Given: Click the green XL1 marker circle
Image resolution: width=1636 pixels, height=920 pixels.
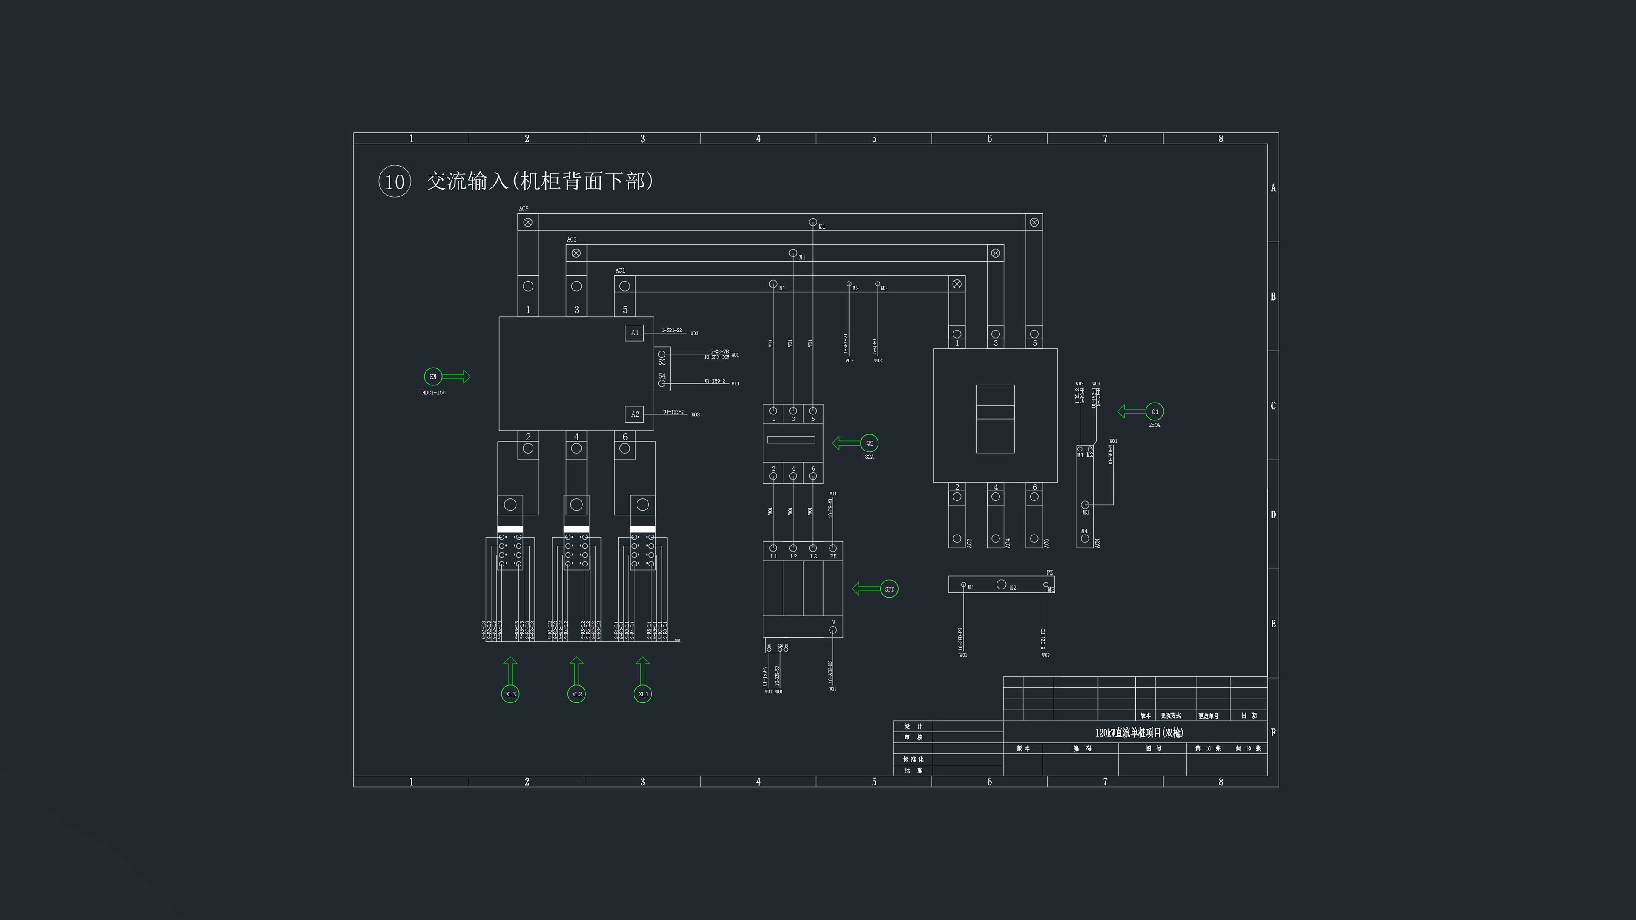Looking at the screenshot, I should tap(643, 694).
